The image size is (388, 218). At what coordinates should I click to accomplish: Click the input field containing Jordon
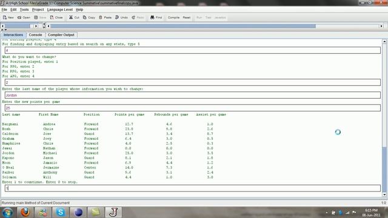tap(193, 95)
